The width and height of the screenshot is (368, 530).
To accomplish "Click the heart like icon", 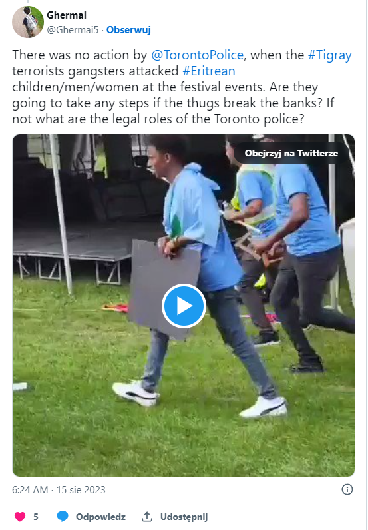I will pos(19,517).
